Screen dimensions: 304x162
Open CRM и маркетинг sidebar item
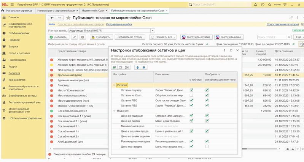pos(19,33)
